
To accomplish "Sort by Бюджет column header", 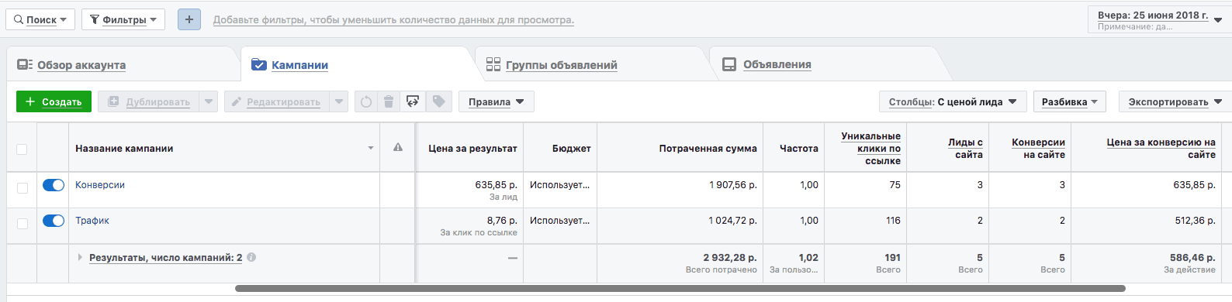I will (572, 148).
